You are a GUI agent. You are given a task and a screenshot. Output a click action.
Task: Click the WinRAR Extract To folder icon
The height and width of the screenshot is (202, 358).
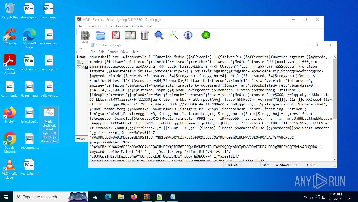coord(100,36)
